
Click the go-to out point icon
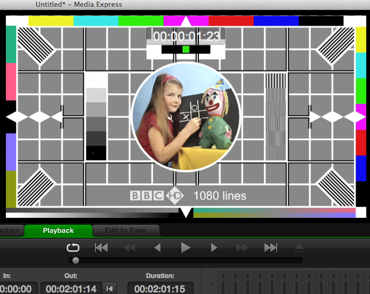point(109,289)
